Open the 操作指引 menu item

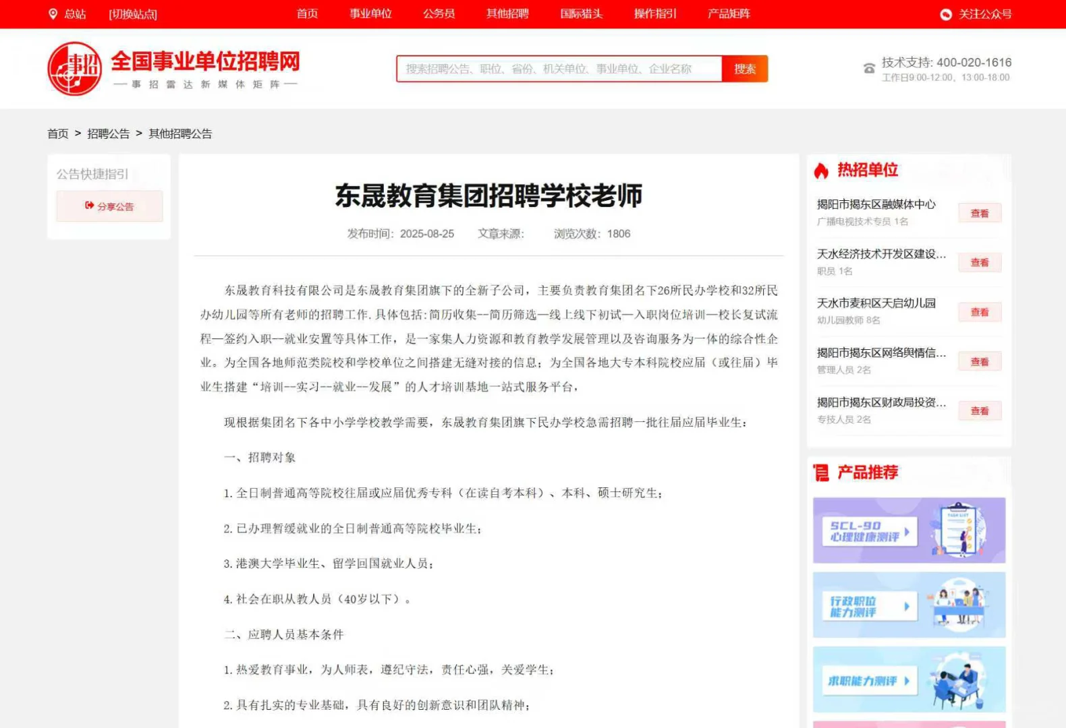[655, 13]
